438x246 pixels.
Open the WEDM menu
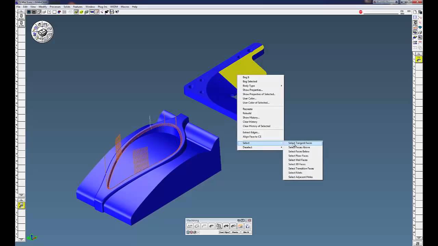[x=114, y=7]
